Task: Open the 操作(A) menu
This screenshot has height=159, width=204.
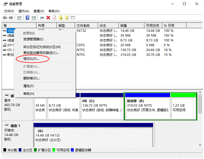Action: tap(24, 11)
